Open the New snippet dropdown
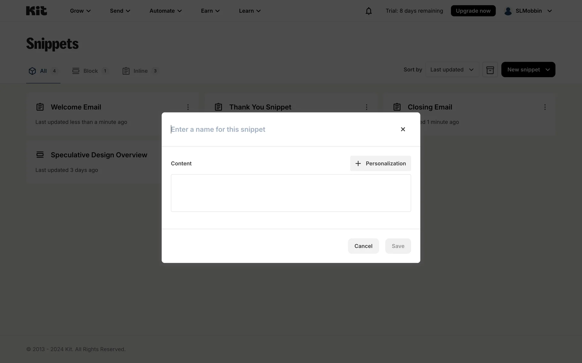582x363 pixels. tap(528, 70)
